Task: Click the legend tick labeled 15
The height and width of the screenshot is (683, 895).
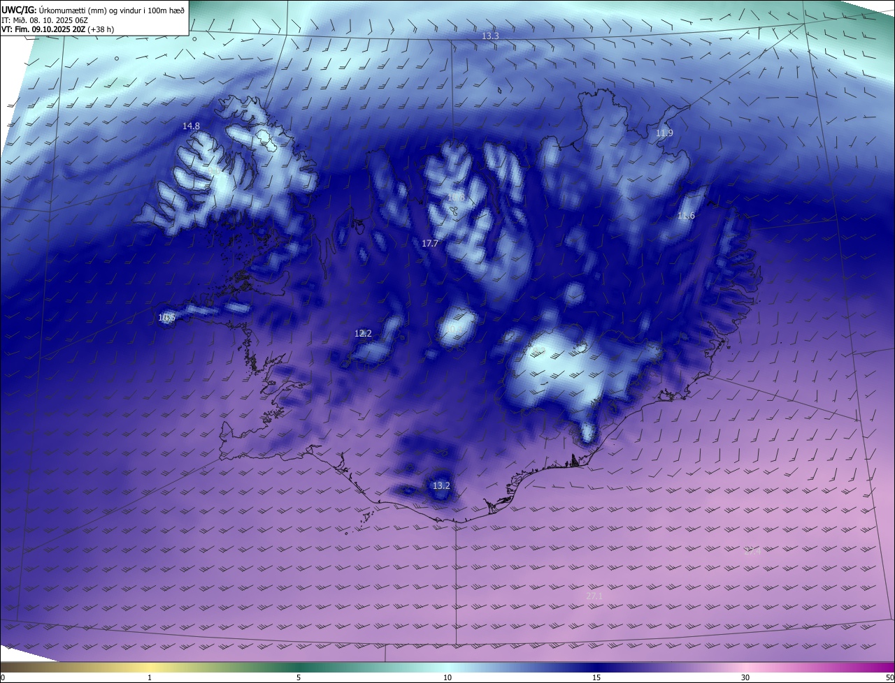Action: [596, 677]
